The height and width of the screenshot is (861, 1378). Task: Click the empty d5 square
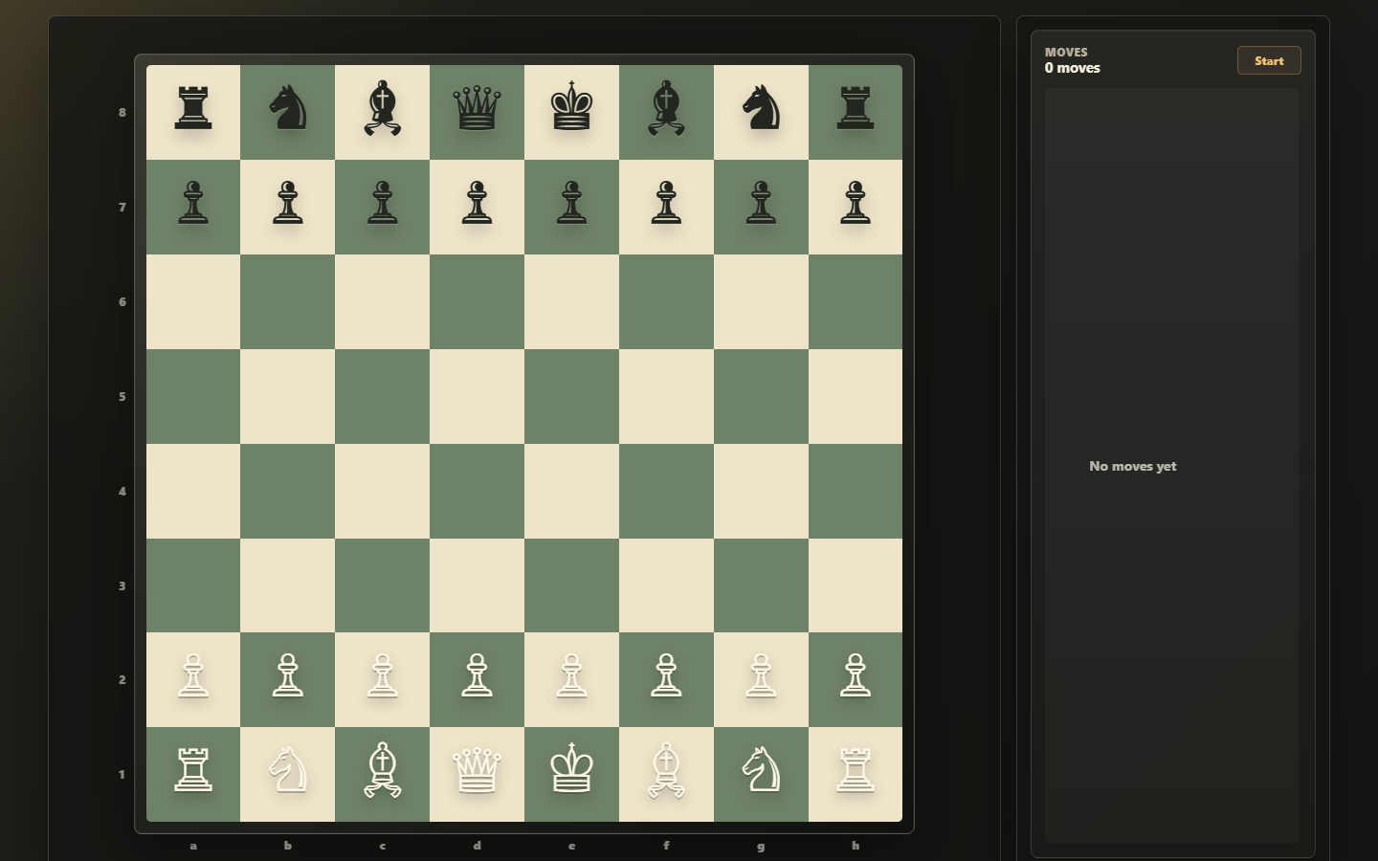477,396
